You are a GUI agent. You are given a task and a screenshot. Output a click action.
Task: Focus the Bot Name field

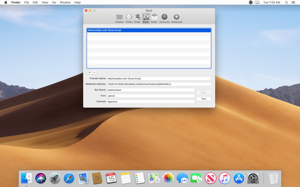click(151, 90)
